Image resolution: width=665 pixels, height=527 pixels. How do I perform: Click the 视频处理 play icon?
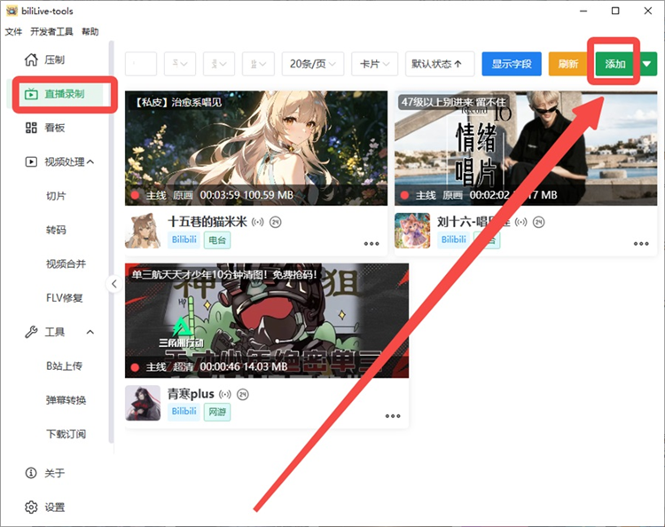tap(31, 161)
